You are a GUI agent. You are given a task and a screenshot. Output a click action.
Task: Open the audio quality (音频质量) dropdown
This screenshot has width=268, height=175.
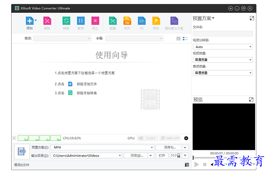point(223,73)
